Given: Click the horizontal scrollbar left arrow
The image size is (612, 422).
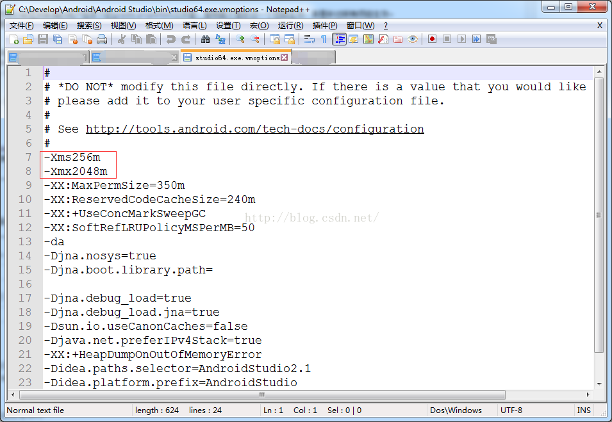Looking at the screenshot, I should [13, 394].
